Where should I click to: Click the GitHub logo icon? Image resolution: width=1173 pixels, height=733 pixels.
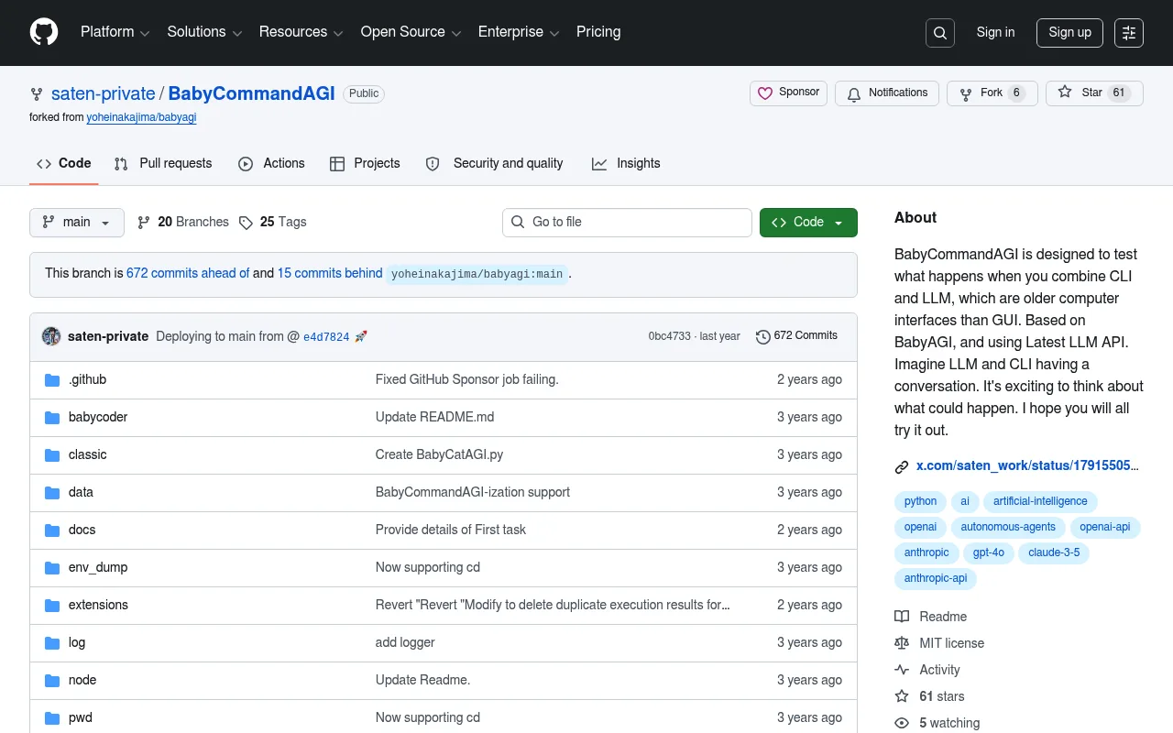(x=44, y=32)
